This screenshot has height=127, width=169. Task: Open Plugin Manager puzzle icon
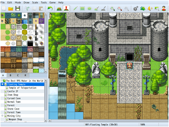(x=143, y=8)
